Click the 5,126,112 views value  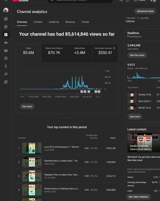tap(111, 176)
